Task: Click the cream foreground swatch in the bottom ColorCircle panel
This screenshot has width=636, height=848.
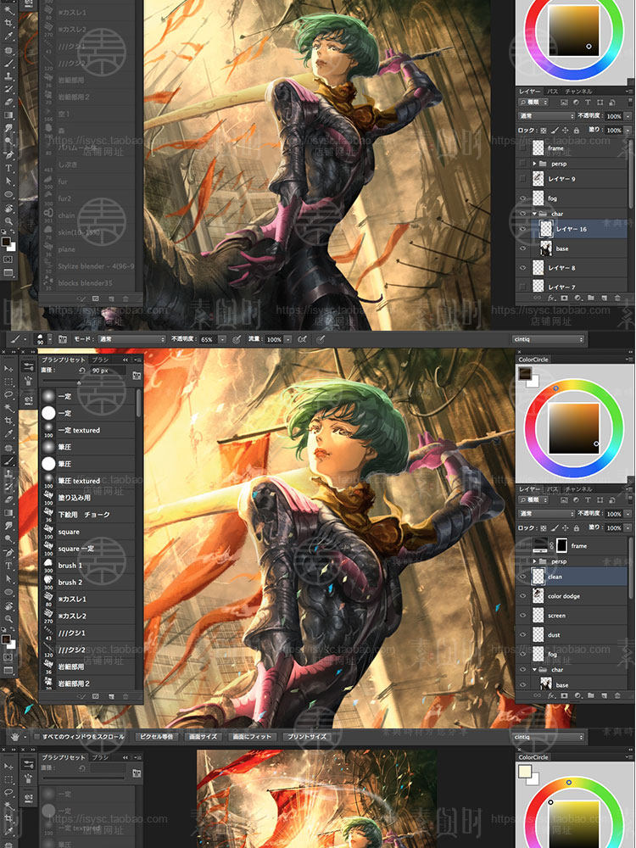Action: (526, 771)
